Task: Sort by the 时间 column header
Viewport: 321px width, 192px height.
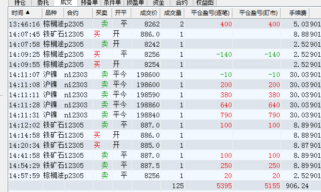Action: click(x=26, y=13)
